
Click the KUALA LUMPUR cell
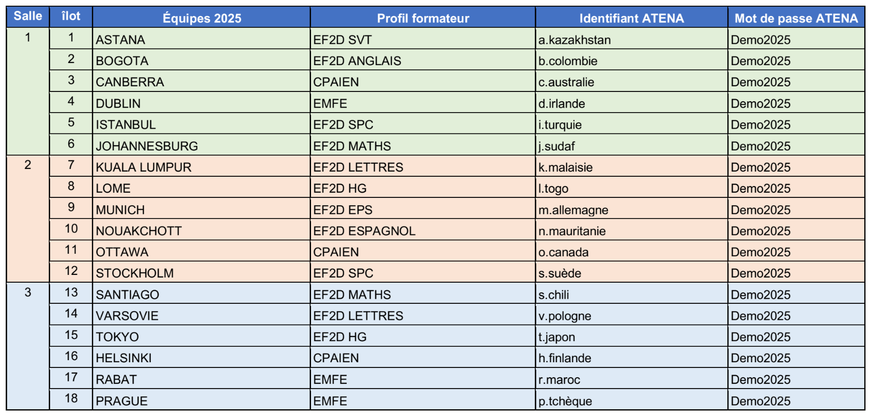[201, 166]
